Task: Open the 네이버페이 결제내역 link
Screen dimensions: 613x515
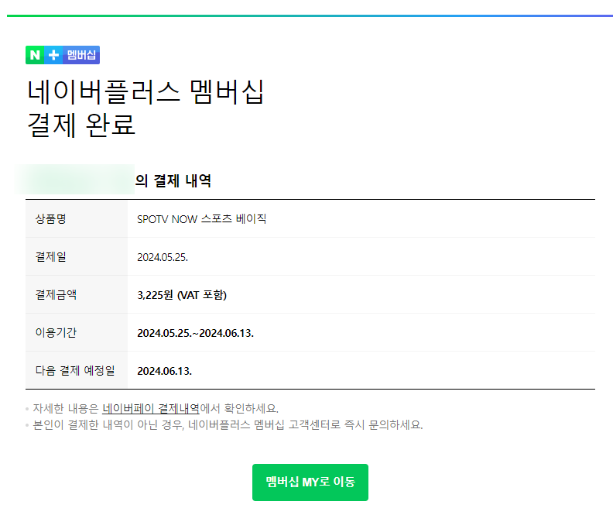Action: tap(151, 409)
